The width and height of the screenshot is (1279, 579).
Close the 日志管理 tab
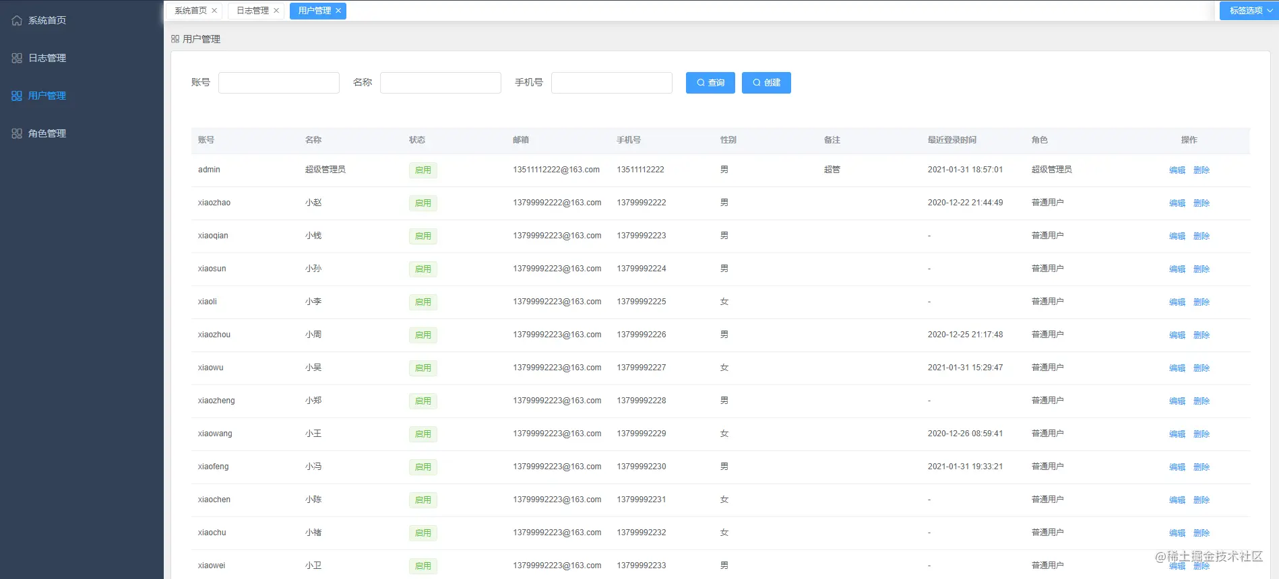point(276,11)
